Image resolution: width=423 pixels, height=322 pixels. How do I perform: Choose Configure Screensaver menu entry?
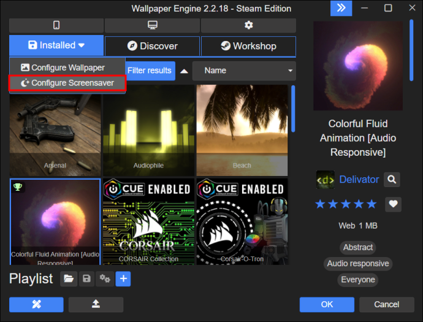[x=67, y=83]
